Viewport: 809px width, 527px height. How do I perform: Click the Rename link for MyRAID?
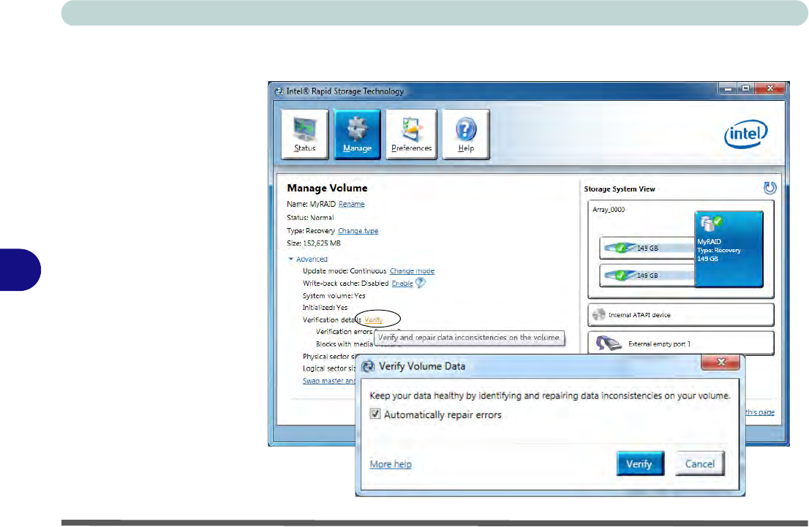click(351, 204)
